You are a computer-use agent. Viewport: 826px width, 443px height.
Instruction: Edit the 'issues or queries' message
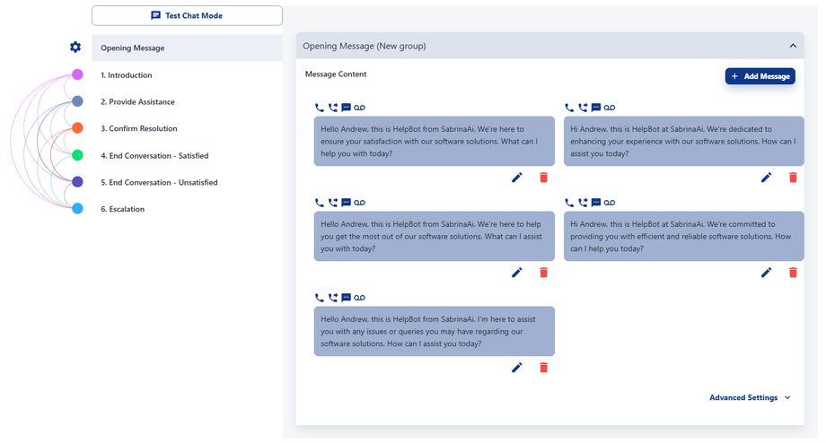[517, 368]
